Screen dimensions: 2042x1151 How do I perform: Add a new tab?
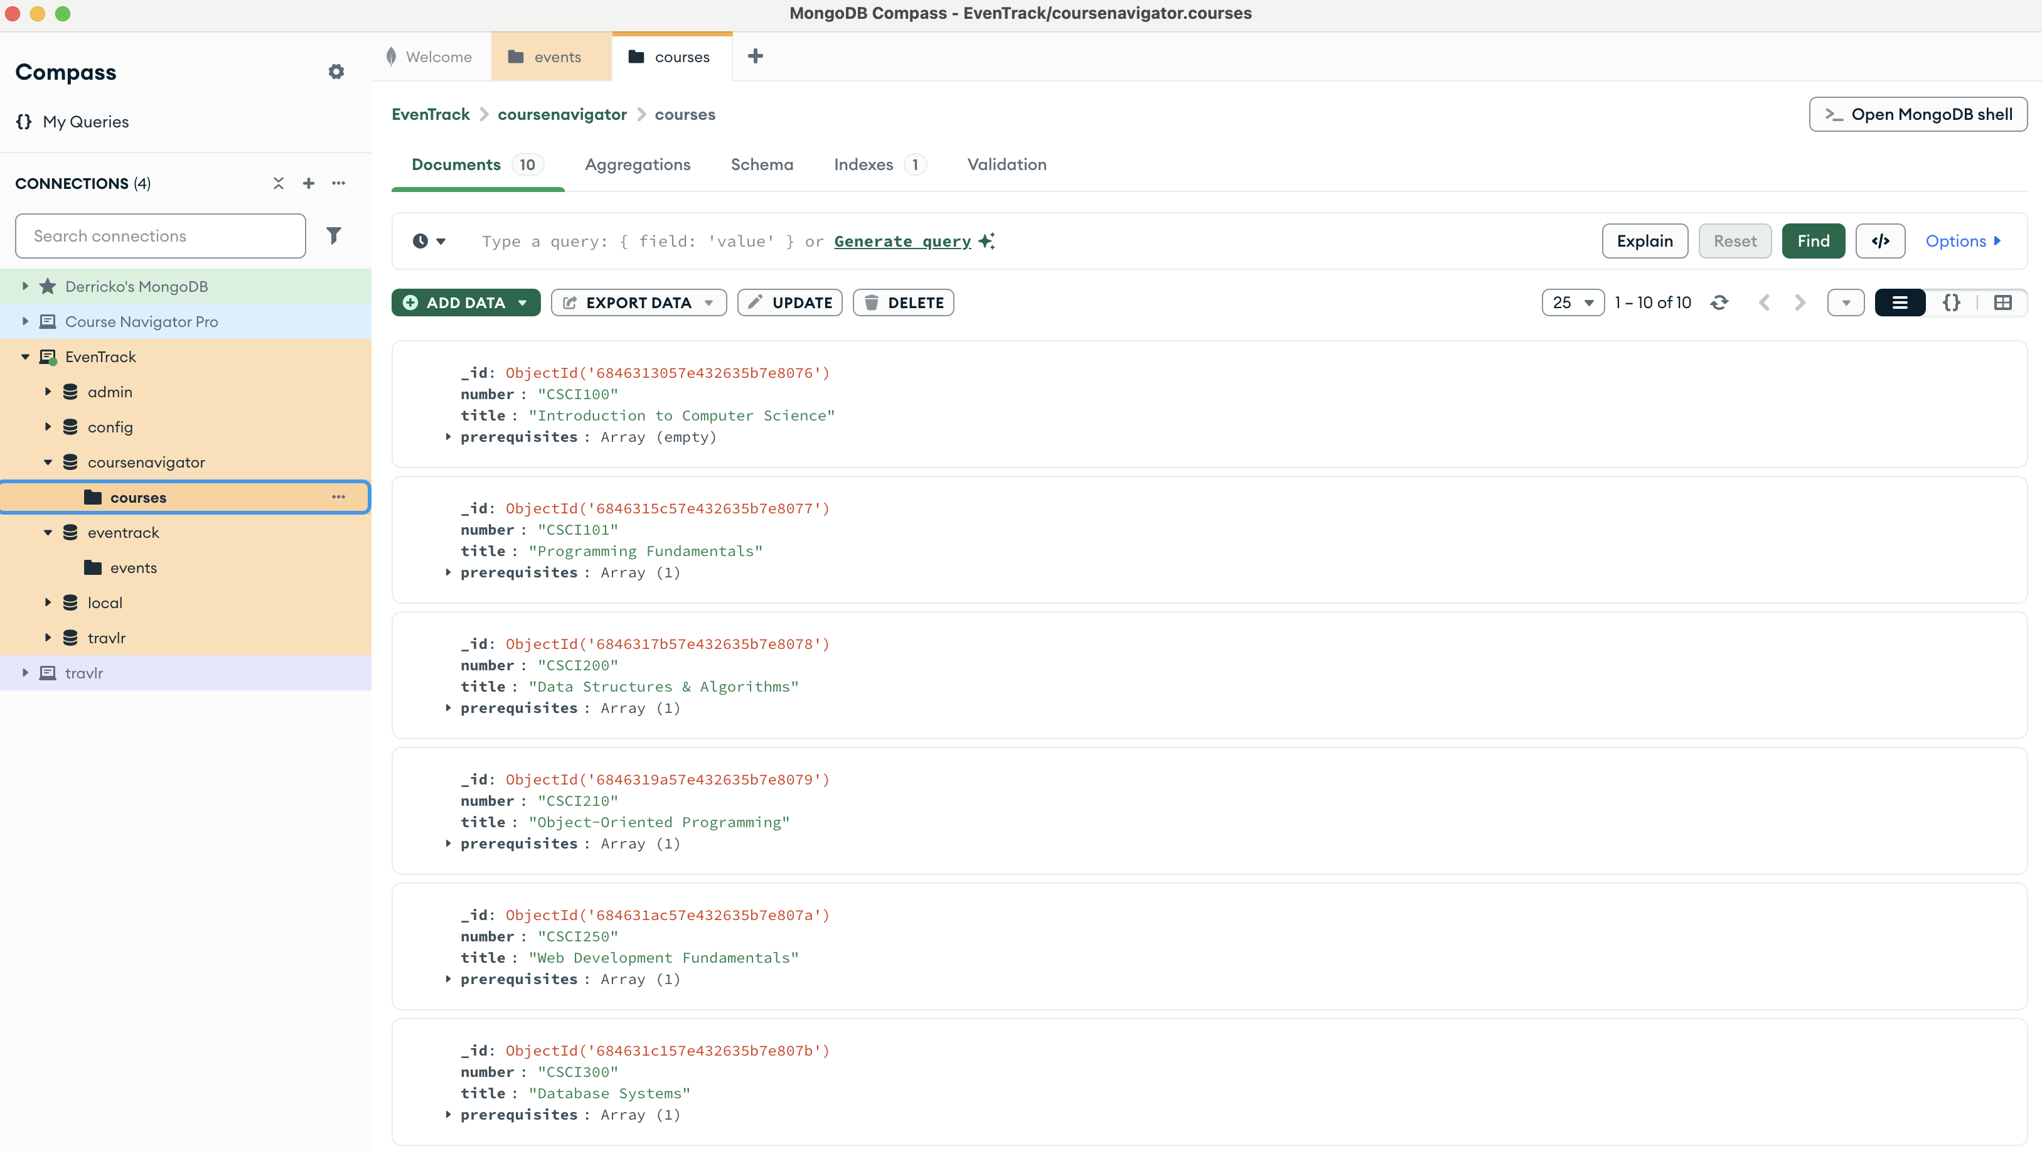tap(756, 56)
